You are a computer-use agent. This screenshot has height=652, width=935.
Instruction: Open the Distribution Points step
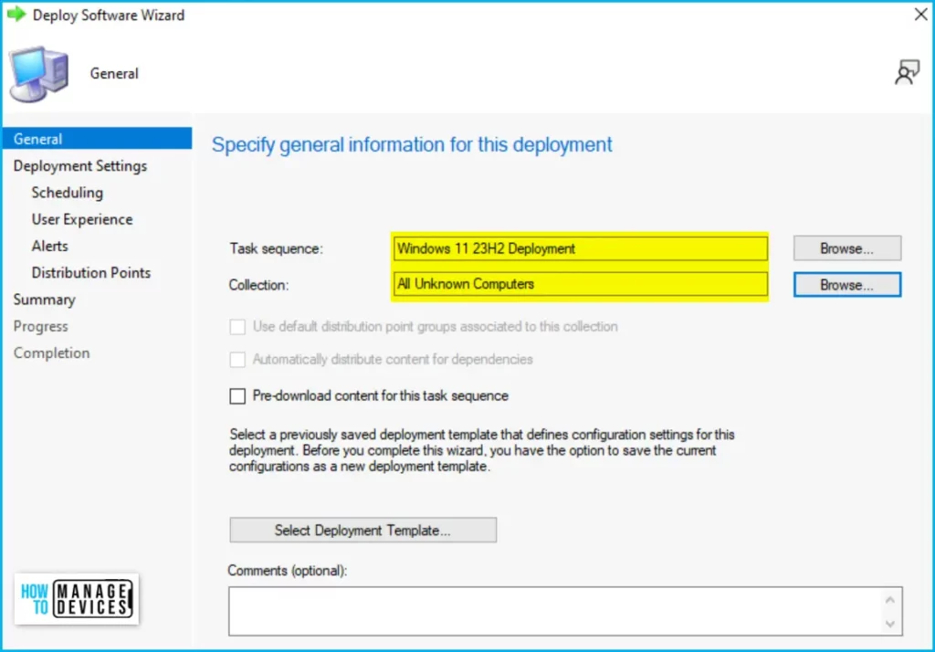pyautogui.click(x=91, y=273)
